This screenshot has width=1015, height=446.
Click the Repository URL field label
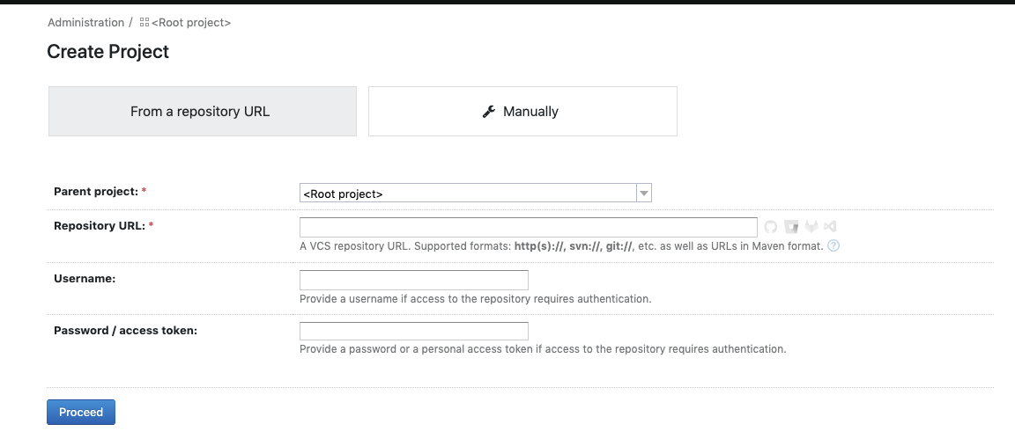coord(100,226)
